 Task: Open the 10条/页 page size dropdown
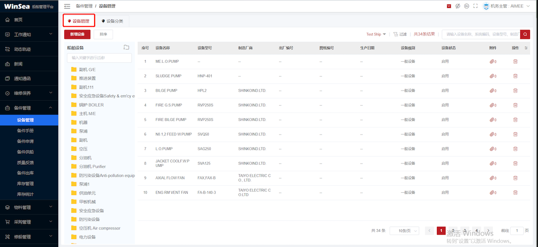404,231
